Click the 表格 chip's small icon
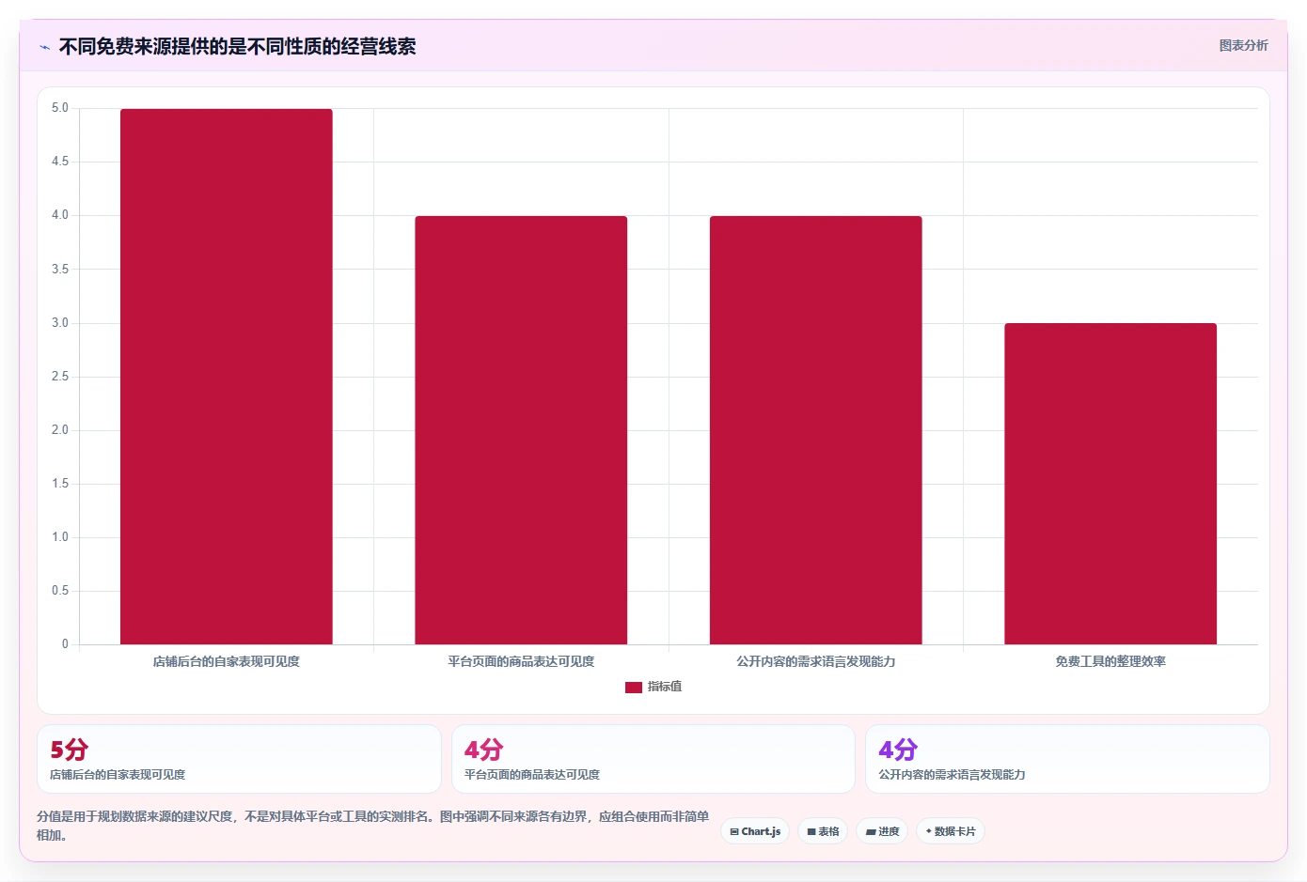This screenshot has width=1307, height=882. coord(811,832)
